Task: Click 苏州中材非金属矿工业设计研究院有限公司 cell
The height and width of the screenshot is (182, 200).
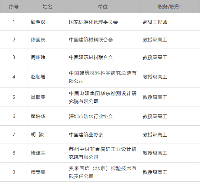Action: click(103, 153)
